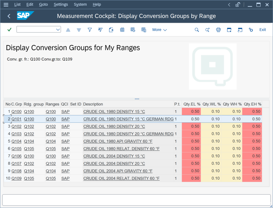Select the Qty.EH % column header
Viewport: 273px width, 208px height.
252,104
